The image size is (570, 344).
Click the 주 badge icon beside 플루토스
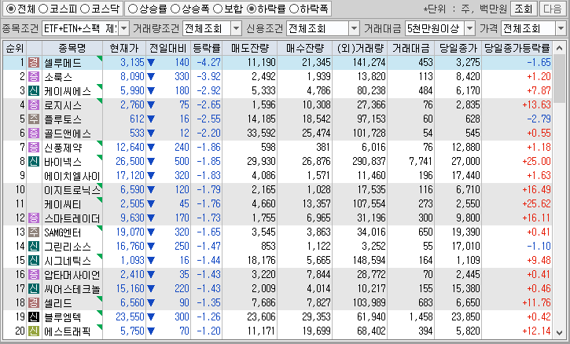pyautogui.click(x=34, y=119)
